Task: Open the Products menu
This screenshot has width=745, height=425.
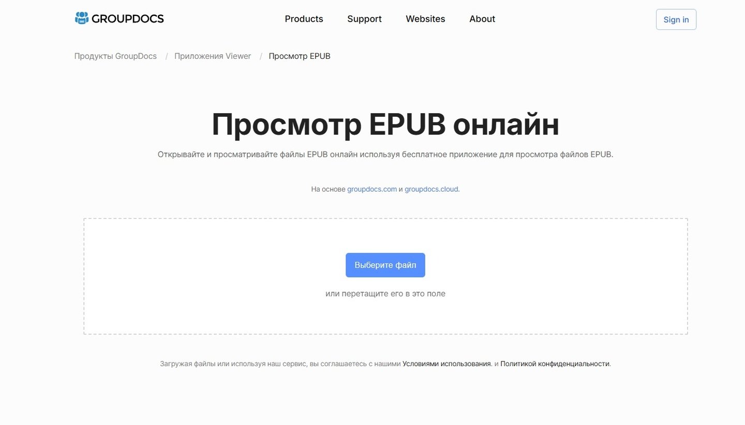Action: (x=304, y=19)
